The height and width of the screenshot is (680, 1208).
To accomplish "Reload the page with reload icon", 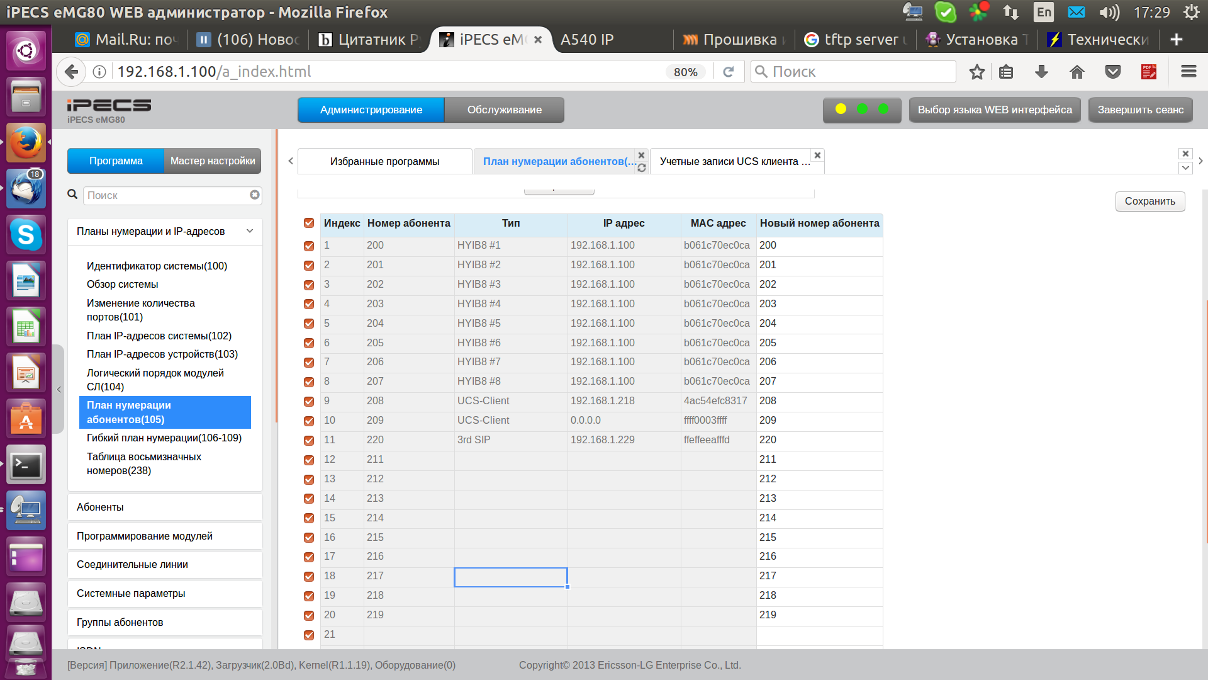I will click(729, 72).
